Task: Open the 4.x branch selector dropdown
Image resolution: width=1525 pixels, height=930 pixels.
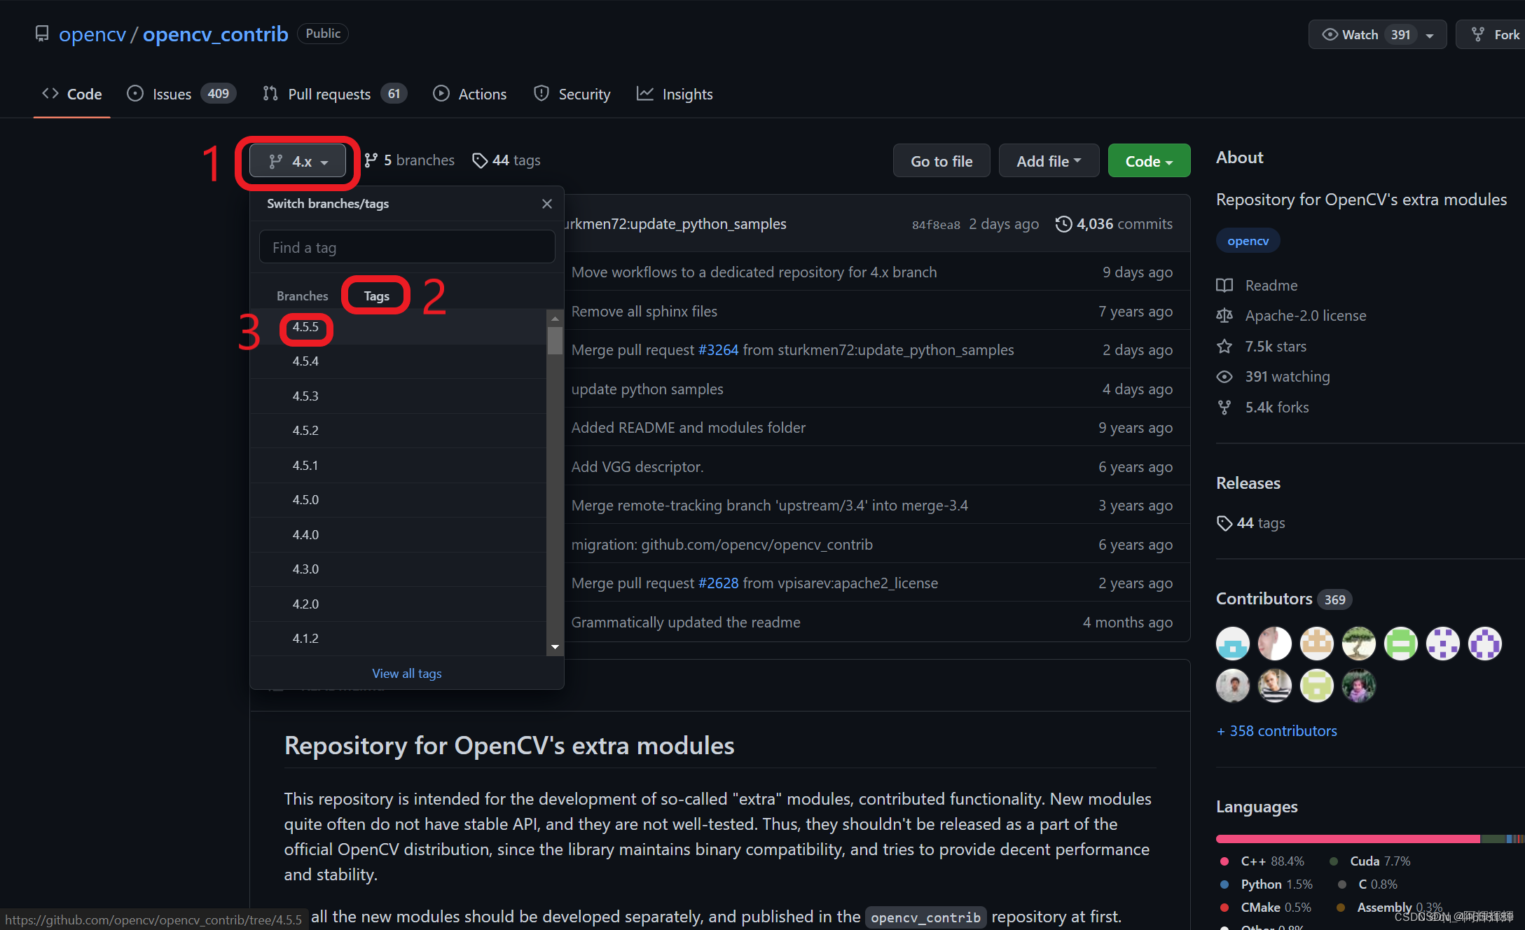Action: click(x=298, y=162)
